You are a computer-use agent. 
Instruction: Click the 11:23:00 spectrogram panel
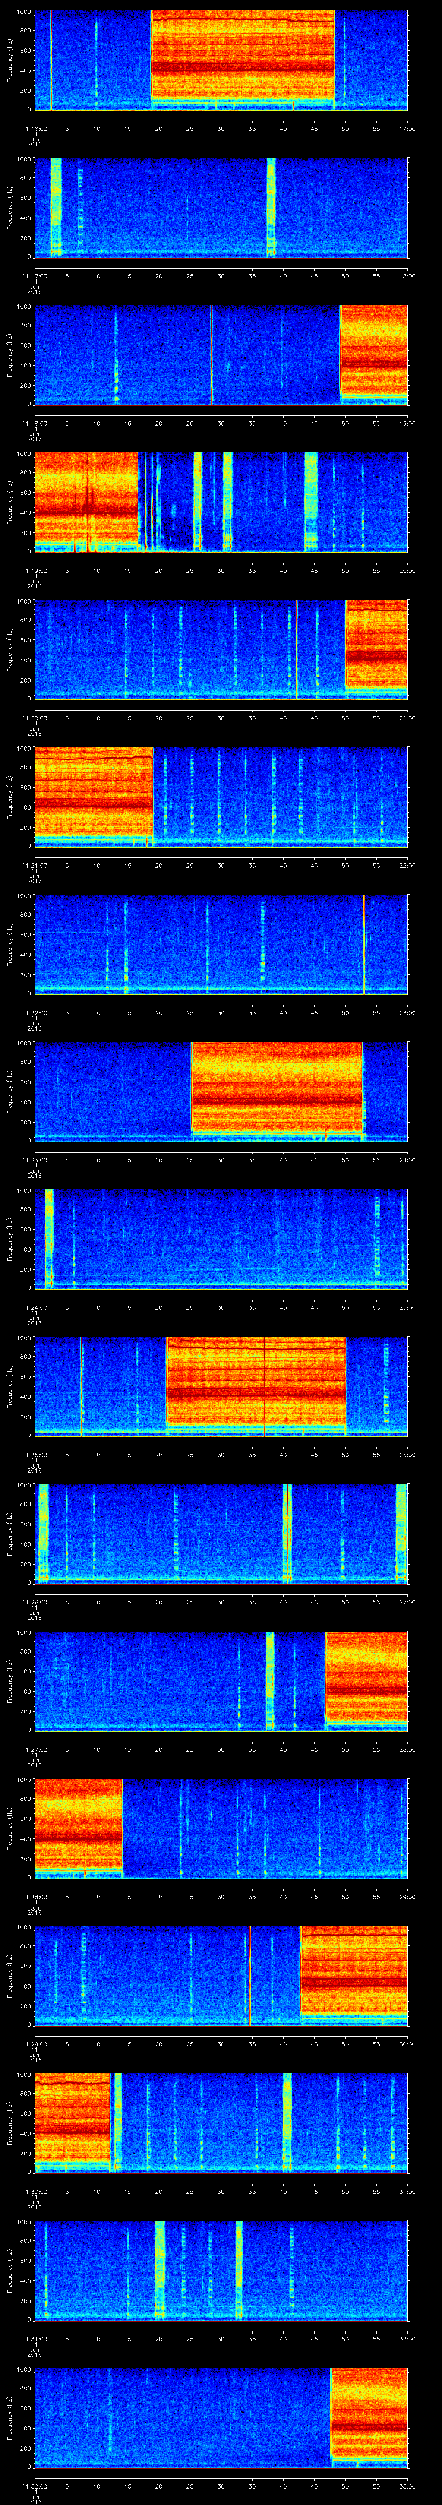(x=221, y=1091)
